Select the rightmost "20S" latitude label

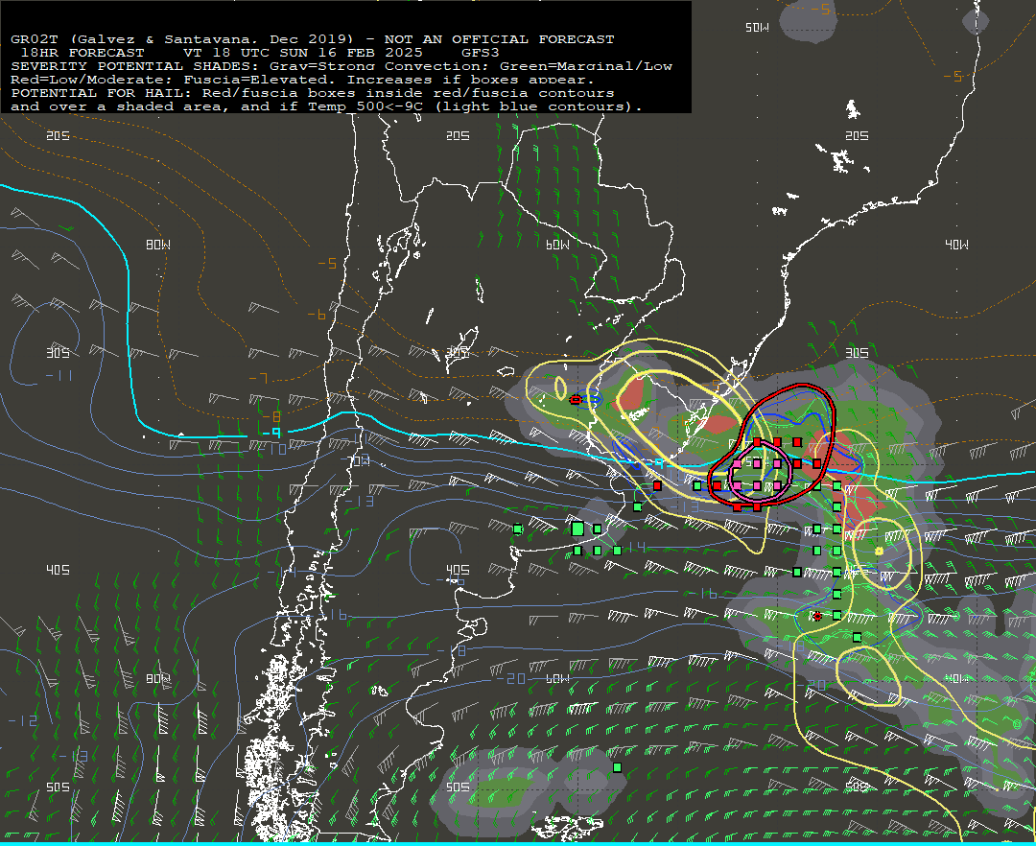[857, 135]
